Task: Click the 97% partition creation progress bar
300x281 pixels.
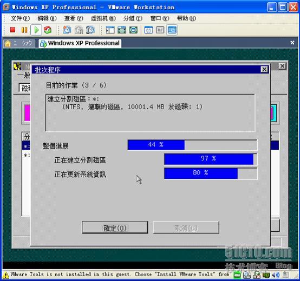Action: pyautogui.click(x=211, y=159)
